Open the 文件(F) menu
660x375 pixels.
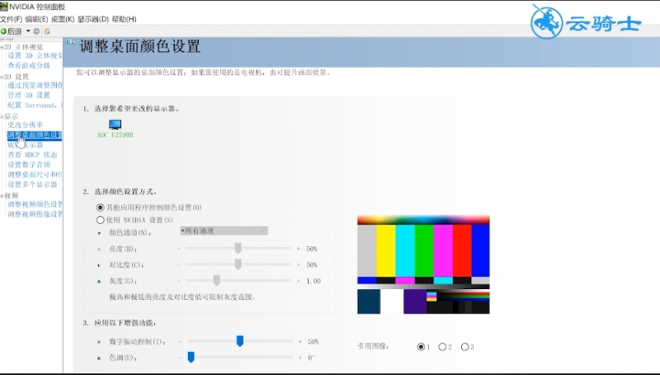(11, 19)
